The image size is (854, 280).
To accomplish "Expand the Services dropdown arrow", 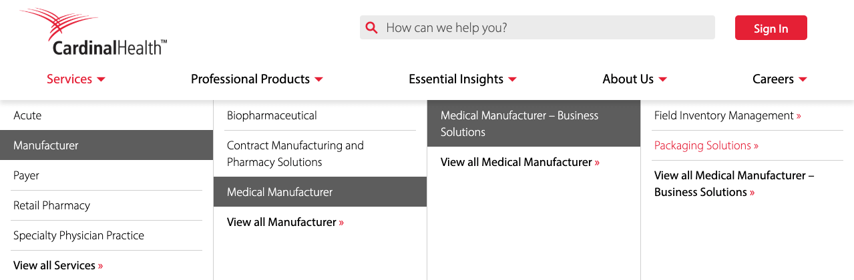I will coord(101,79).
